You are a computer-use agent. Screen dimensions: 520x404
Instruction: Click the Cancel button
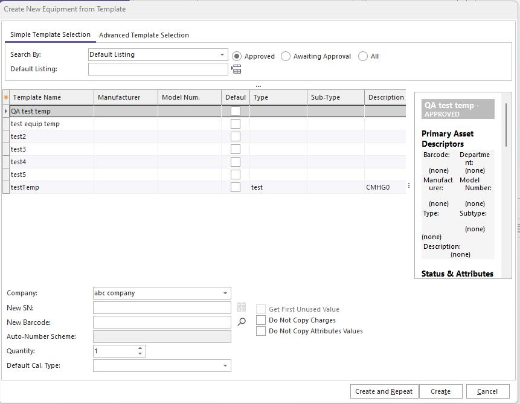[487, 391]
